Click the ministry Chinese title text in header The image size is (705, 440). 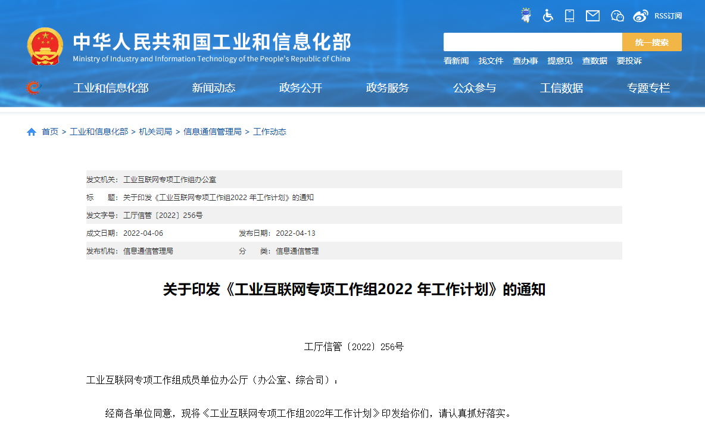point(212,42)
